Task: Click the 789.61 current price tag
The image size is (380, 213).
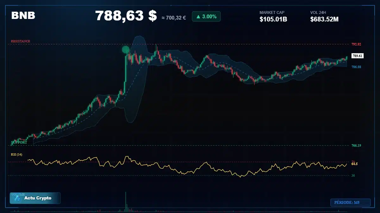Action: point(358,56)
